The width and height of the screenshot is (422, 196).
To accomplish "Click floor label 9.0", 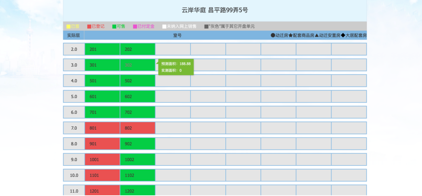I will coord(74,160).
